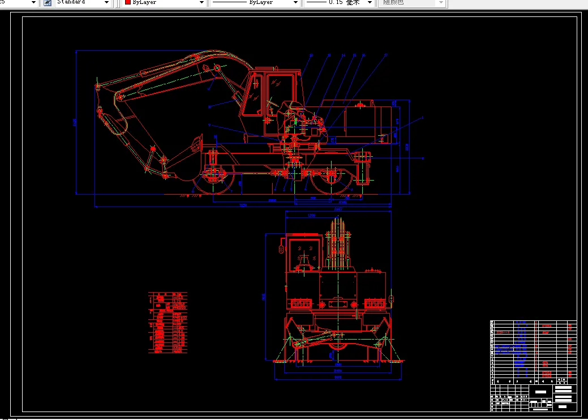Select the 7250 overall length dimension text
Screen dimensions: 588x420
point(243,205)
